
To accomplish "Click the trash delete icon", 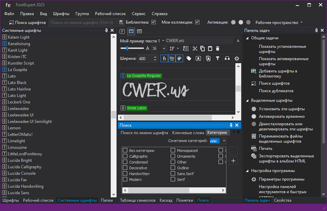I will pos(218,49).
